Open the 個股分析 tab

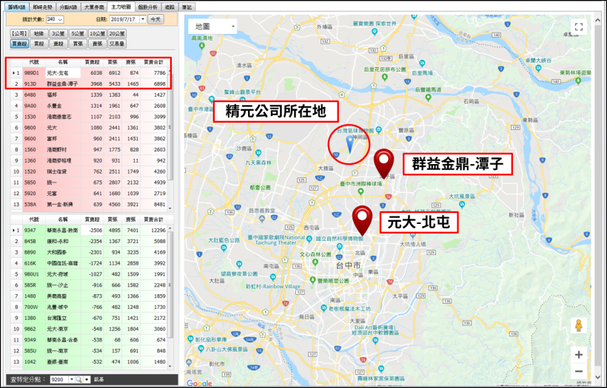(x=147, y=7)
